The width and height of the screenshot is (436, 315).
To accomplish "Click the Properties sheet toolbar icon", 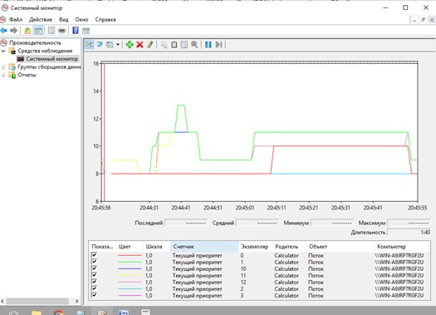I will (51, 31).
